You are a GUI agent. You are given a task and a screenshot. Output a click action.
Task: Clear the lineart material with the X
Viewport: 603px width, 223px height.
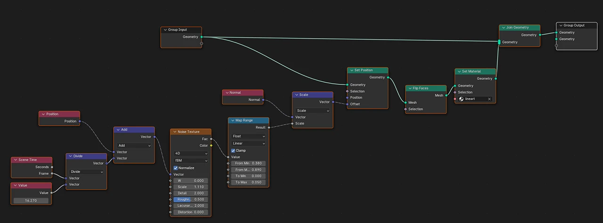(x=489, y=99)
